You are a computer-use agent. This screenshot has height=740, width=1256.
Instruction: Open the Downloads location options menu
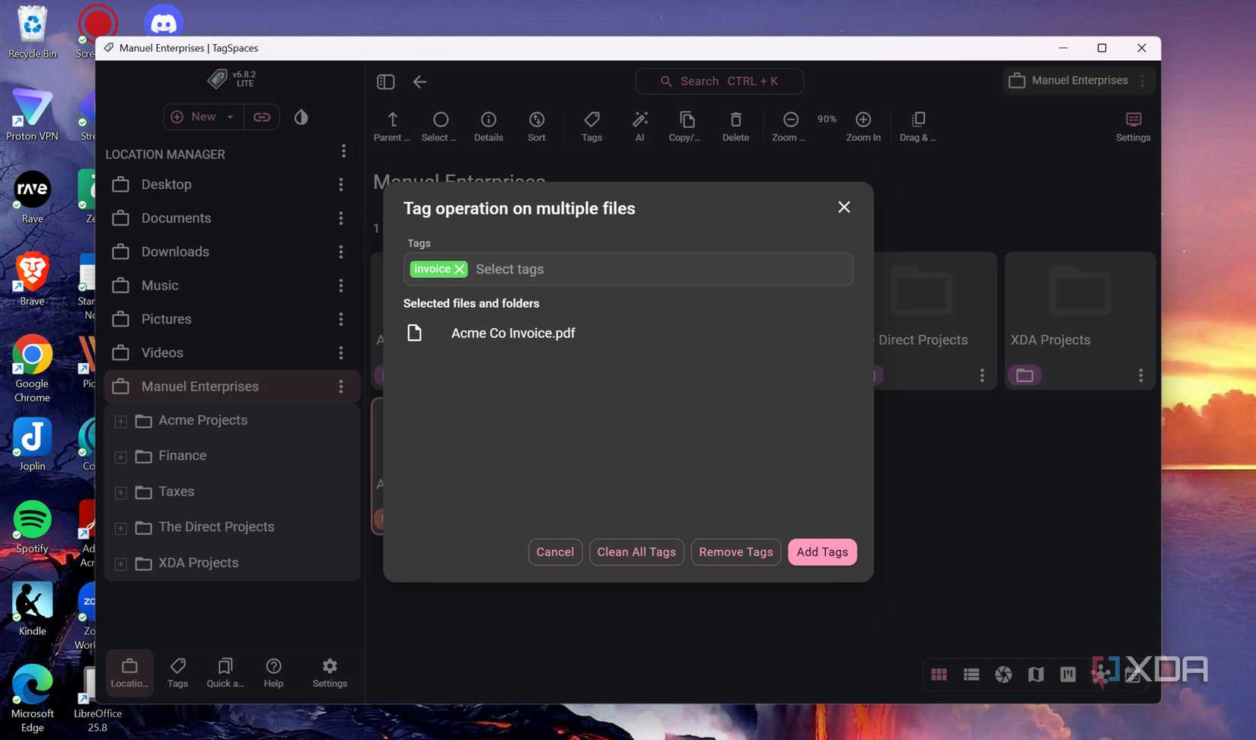pyautogui.click(x=341, y=252)
